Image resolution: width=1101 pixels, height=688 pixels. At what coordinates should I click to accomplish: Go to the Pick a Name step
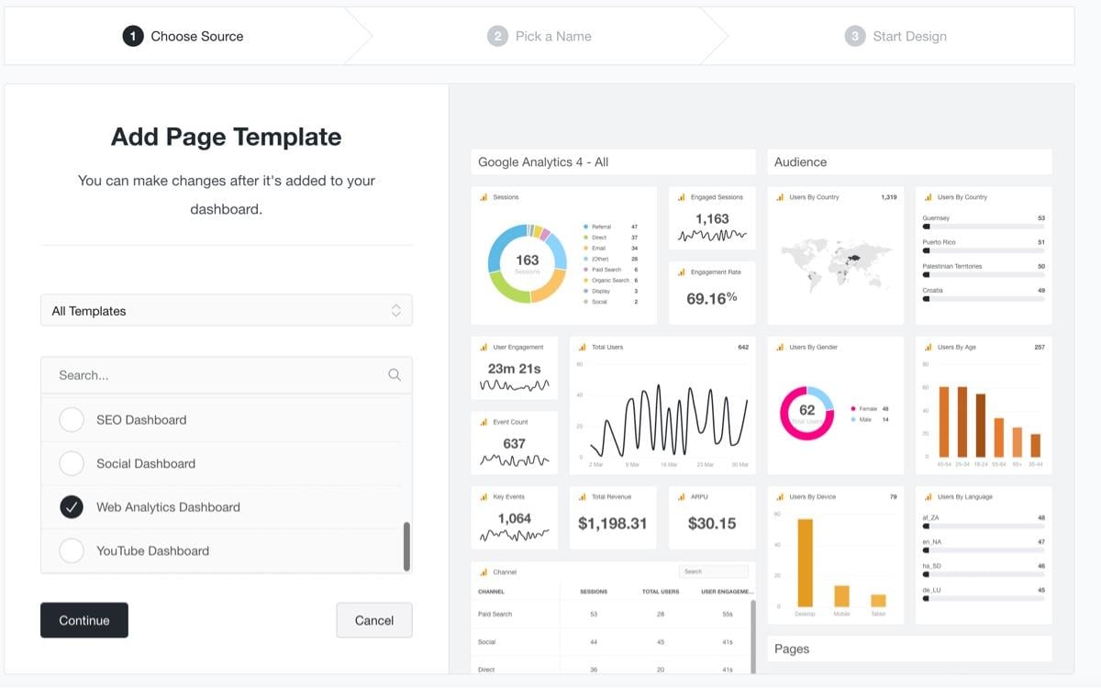coord(539,37)
